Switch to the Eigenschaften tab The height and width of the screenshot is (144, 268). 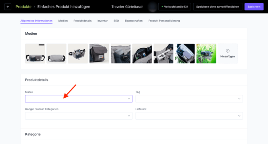coord(134,21)
